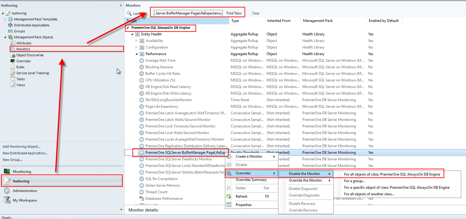Screen dimensions: 466x219
Task: Click the Administration gear icon
Action: pyautogui.click(x=6, y=191)
